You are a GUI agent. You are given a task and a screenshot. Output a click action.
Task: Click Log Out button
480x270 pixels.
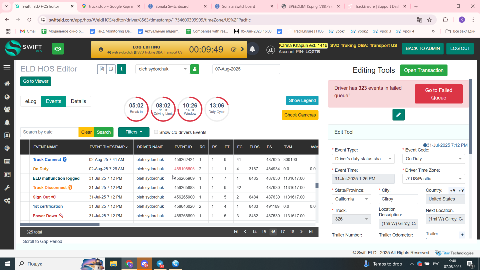(460, 48)
